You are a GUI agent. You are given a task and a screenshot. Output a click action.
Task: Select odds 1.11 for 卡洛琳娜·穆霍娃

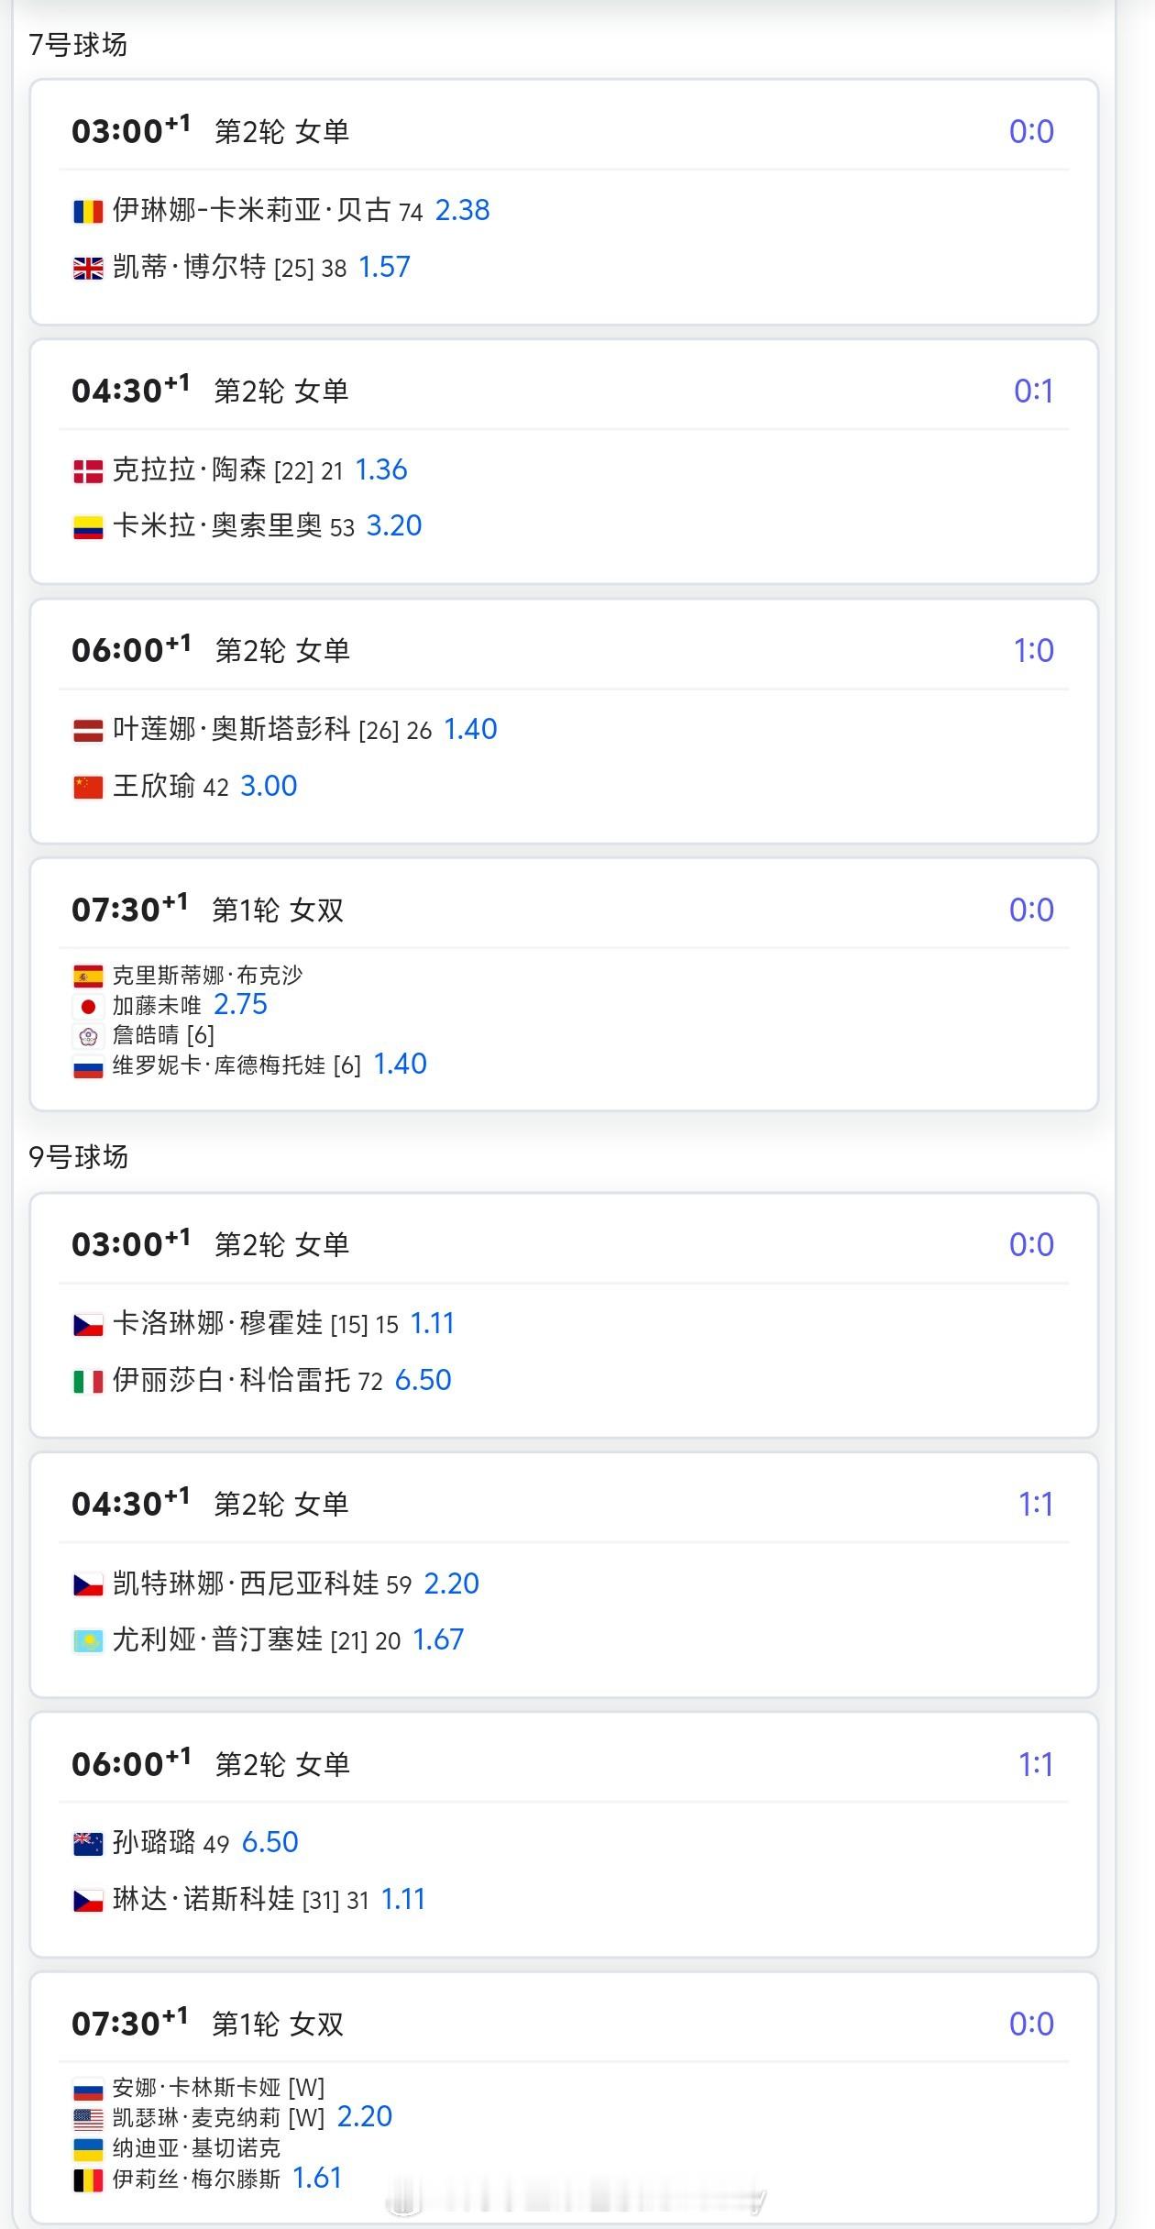[432, 1323]
